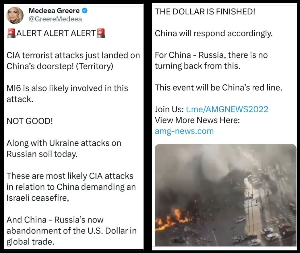Open the @GreereMedeea handle

[55, 19]
